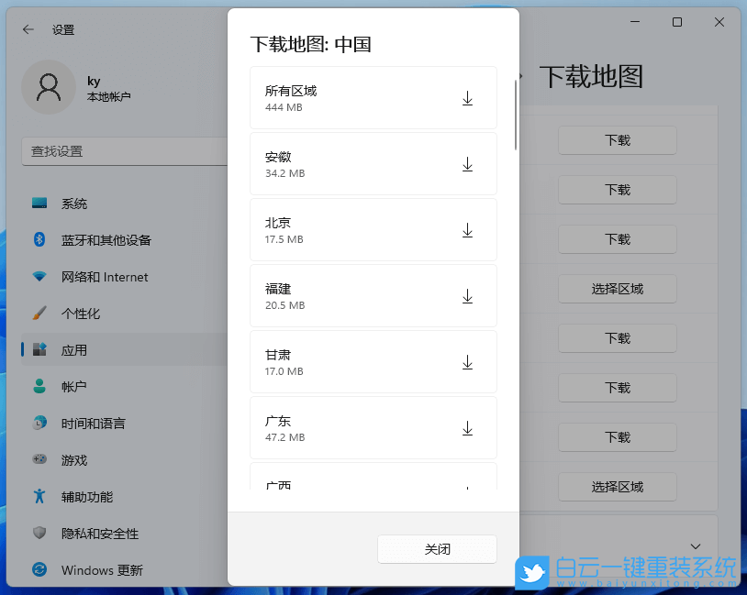Download the 北京 map
Viewport: 747px width, 595px height.
tap(467, 230)
